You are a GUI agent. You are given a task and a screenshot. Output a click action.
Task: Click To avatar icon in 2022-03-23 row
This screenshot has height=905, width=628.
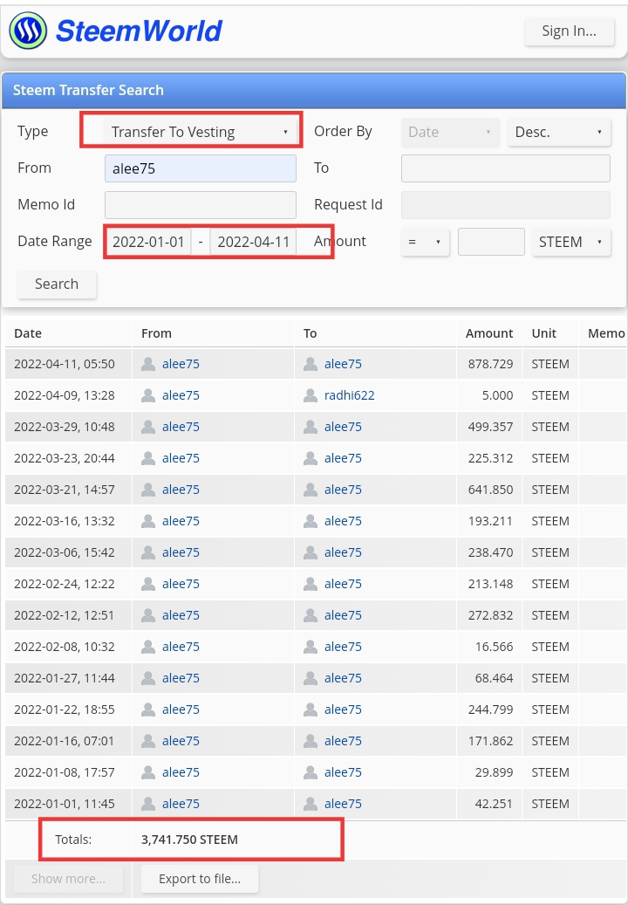pos(311,458)
